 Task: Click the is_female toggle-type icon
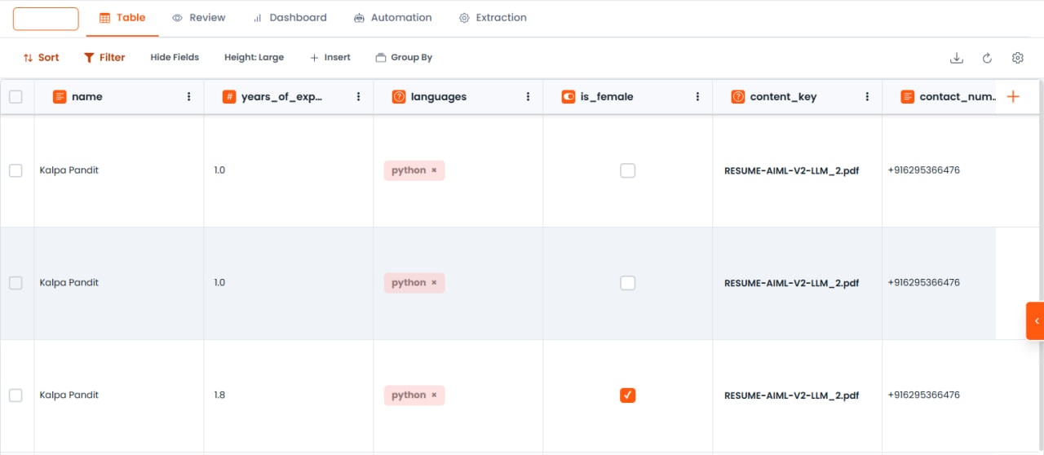pyautogui.click(x=568, y=97)
